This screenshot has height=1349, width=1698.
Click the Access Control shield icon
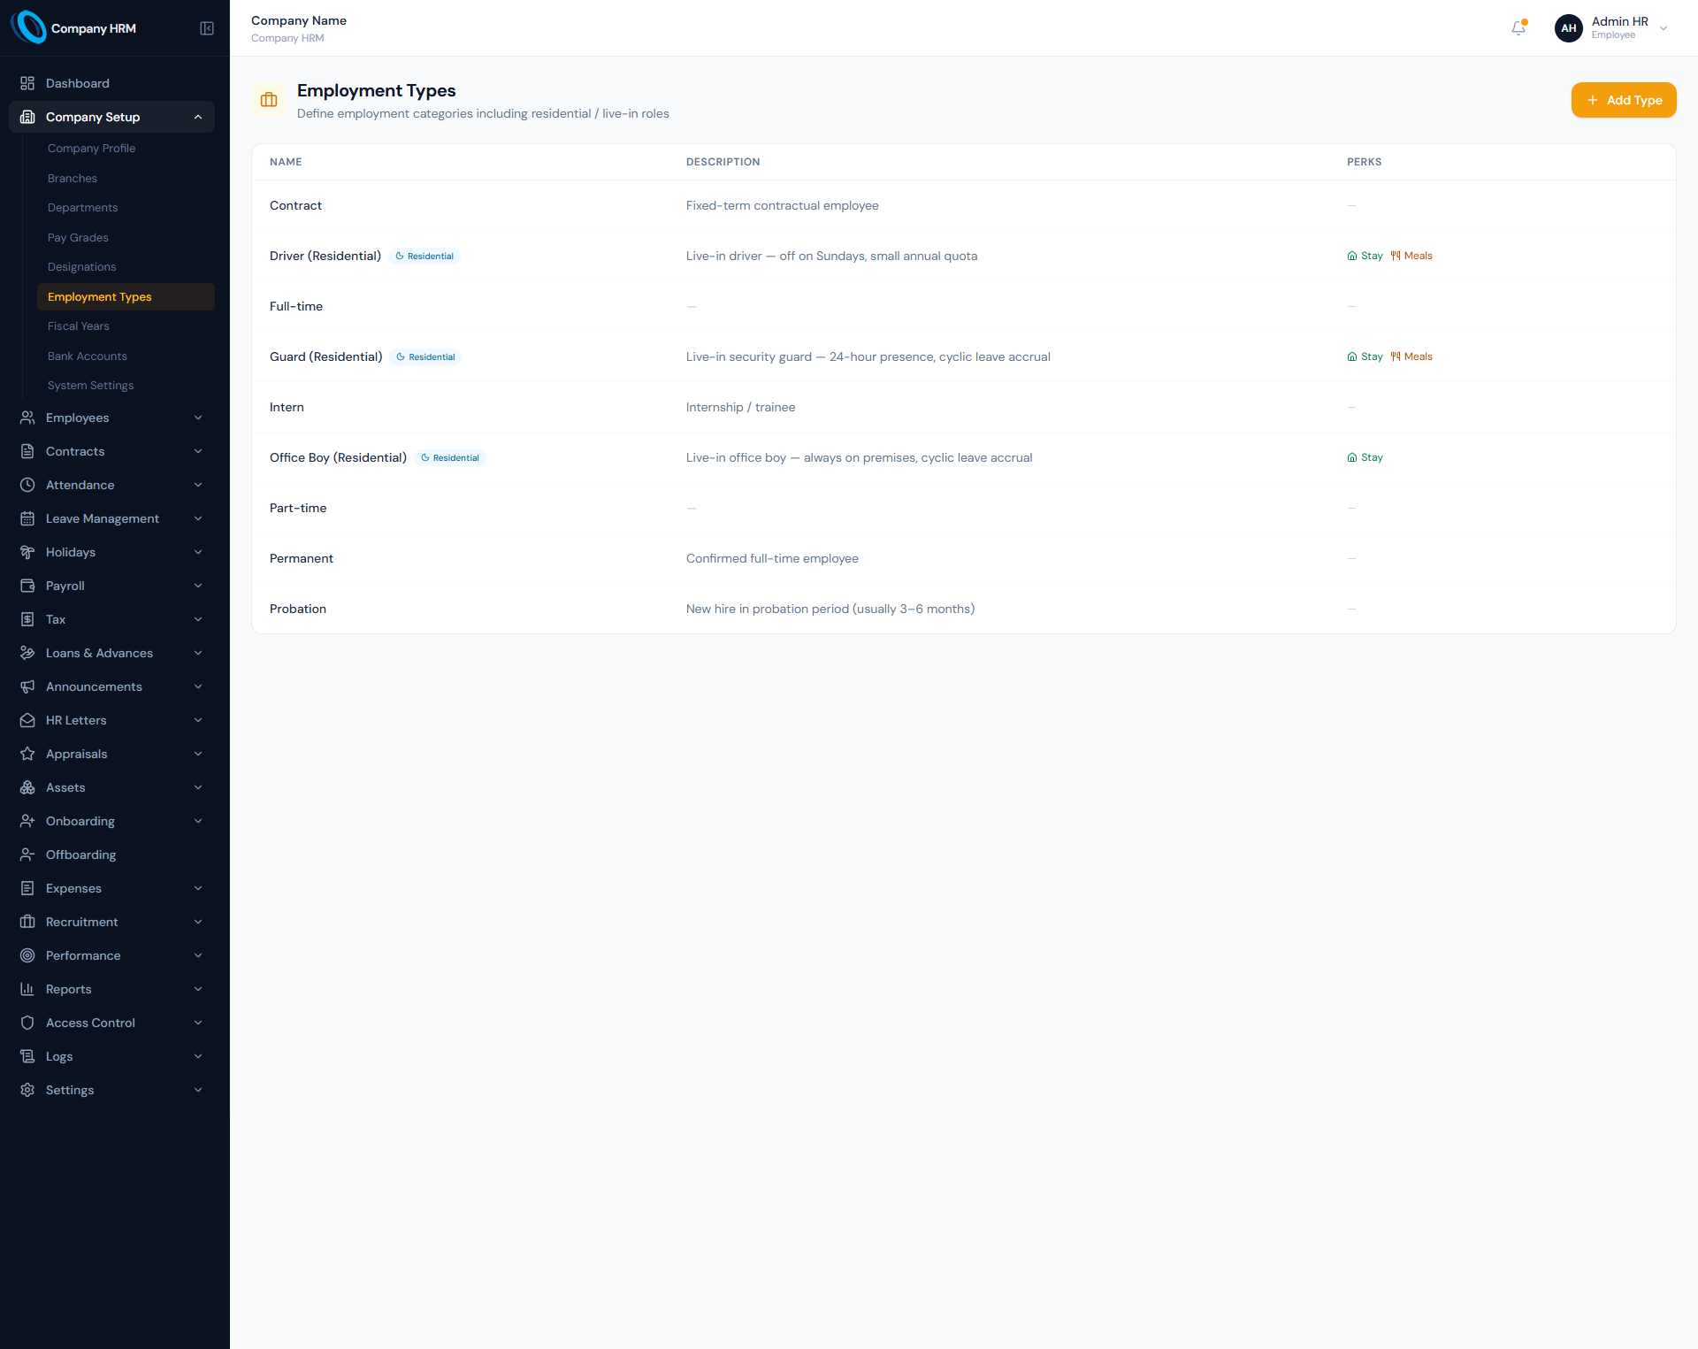(27, 1023)
